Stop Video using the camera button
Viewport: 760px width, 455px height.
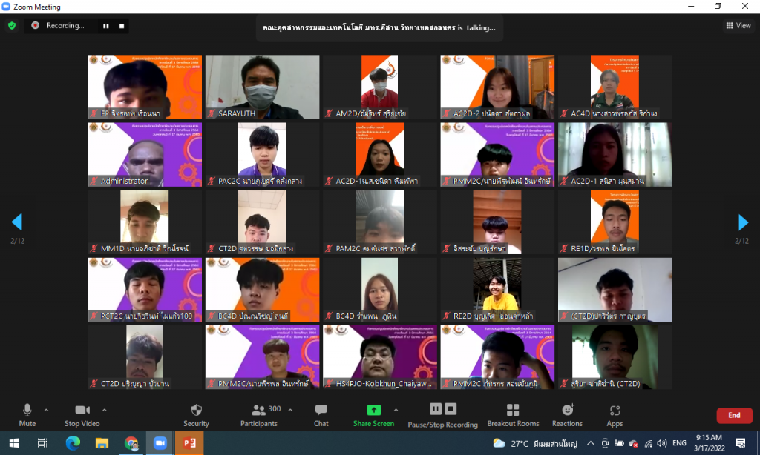click(x=82, y=414)
